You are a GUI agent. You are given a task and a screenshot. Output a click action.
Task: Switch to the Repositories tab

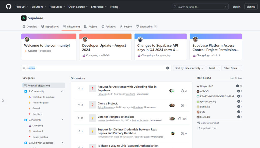point(50,26)
